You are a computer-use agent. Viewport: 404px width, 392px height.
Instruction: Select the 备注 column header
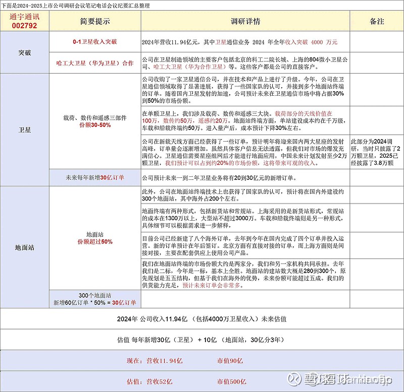377,21
